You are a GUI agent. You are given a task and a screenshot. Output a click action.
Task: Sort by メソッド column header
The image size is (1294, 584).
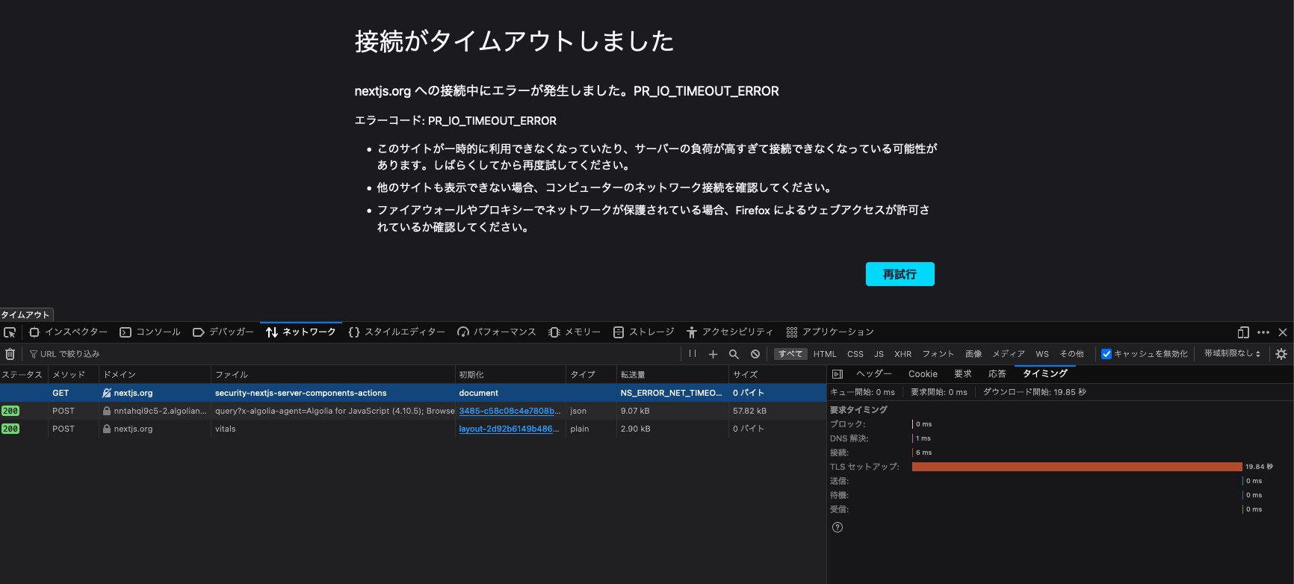(73, 374)
